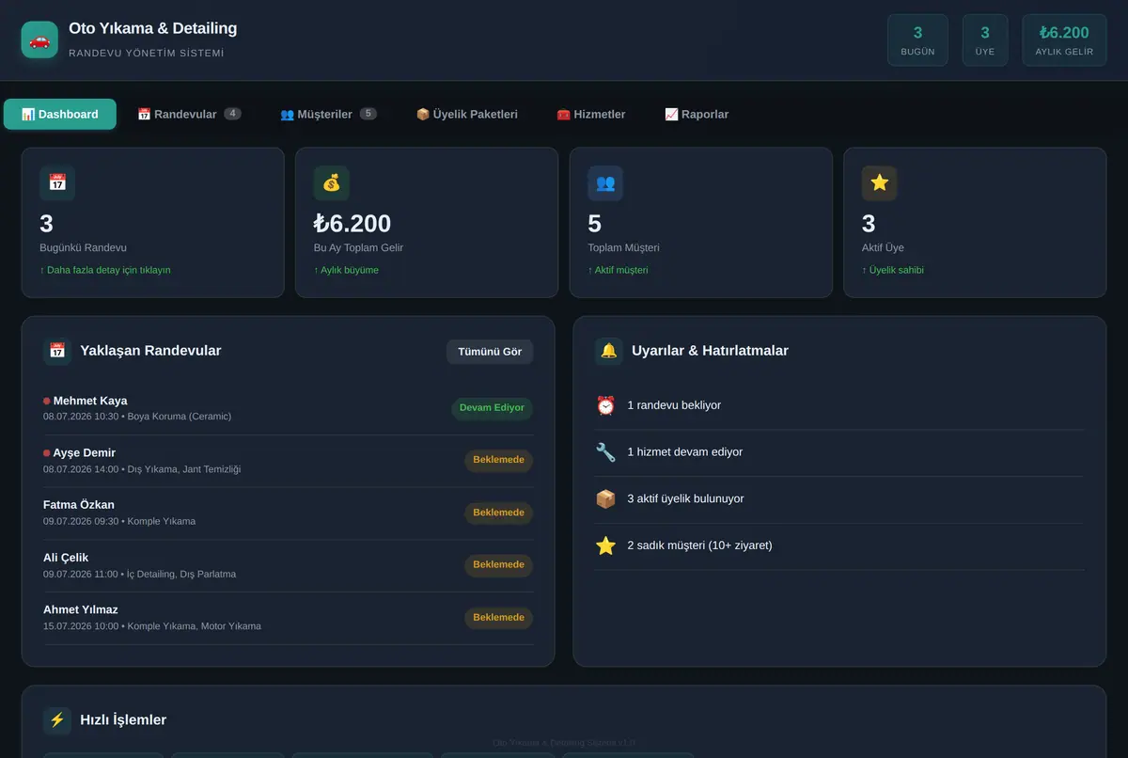Switch to the Dashboard tab
1128x758 pixels.
click(x=60, y=114)
